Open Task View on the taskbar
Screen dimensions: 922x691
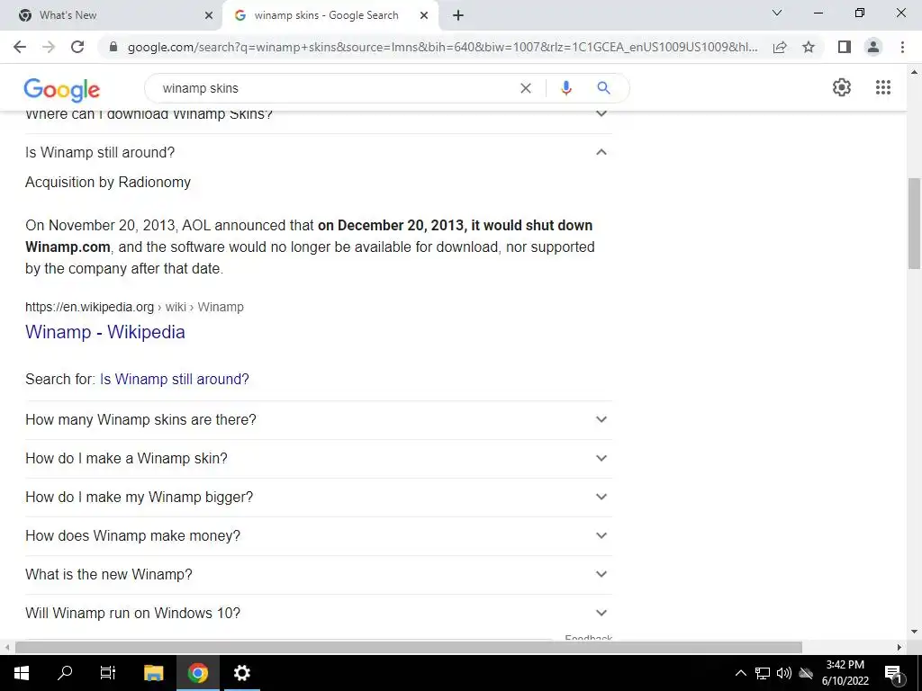[x=108, y=673]
